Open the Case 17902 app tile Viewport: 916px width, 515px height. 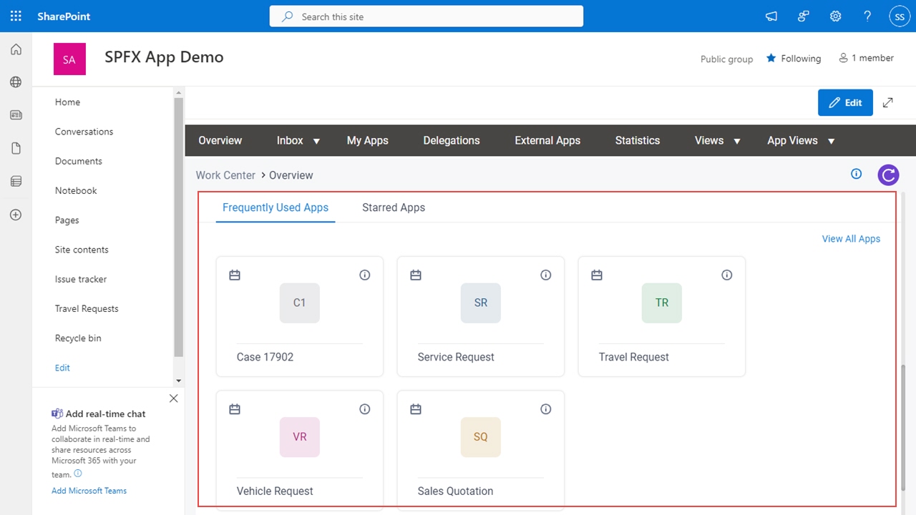click(300, 316)
